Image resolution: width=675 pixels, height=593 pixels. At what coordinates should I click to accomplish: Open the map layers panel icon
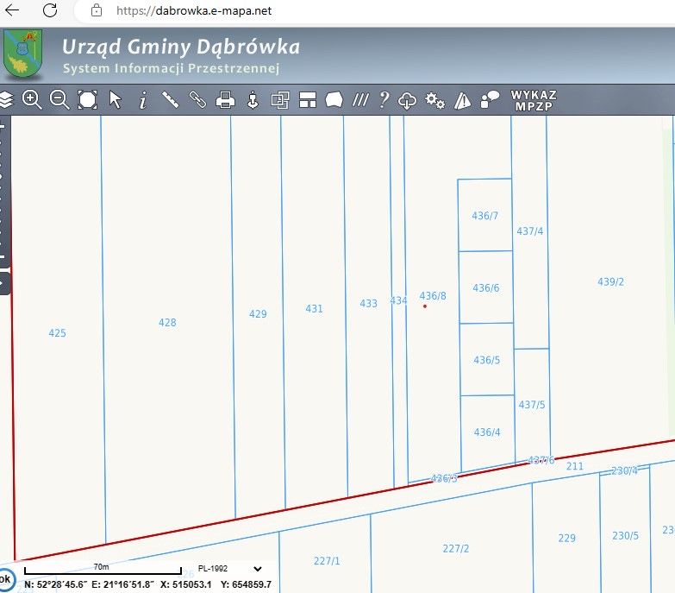point(5,100)
